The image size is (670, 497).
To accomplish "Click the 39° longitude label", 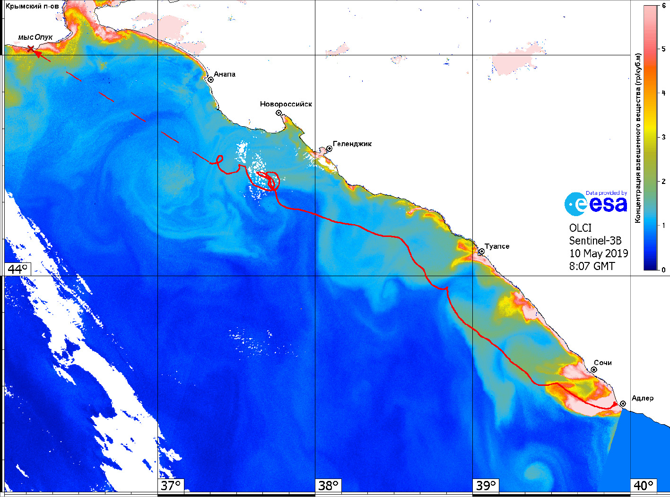I will click(486, 486).
